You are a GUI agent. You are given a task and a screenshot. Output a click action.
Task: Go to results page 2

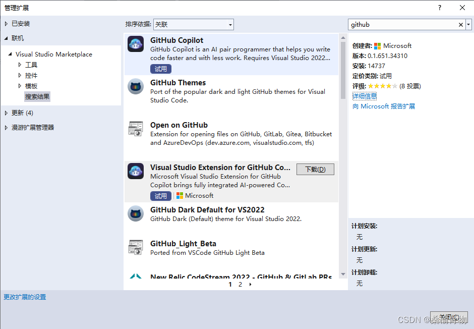point(240,284)
